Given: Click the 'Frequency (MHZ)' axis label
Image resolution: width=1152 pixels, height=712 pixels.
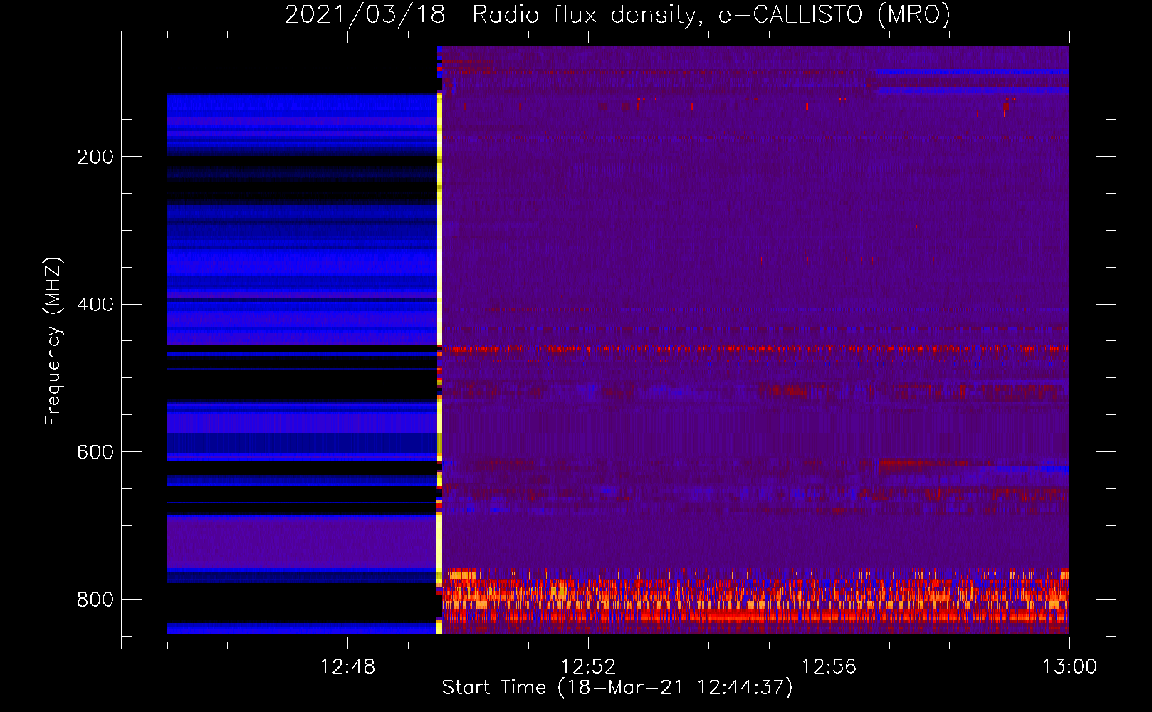Looking at the screenshot, I should [53, 341].
